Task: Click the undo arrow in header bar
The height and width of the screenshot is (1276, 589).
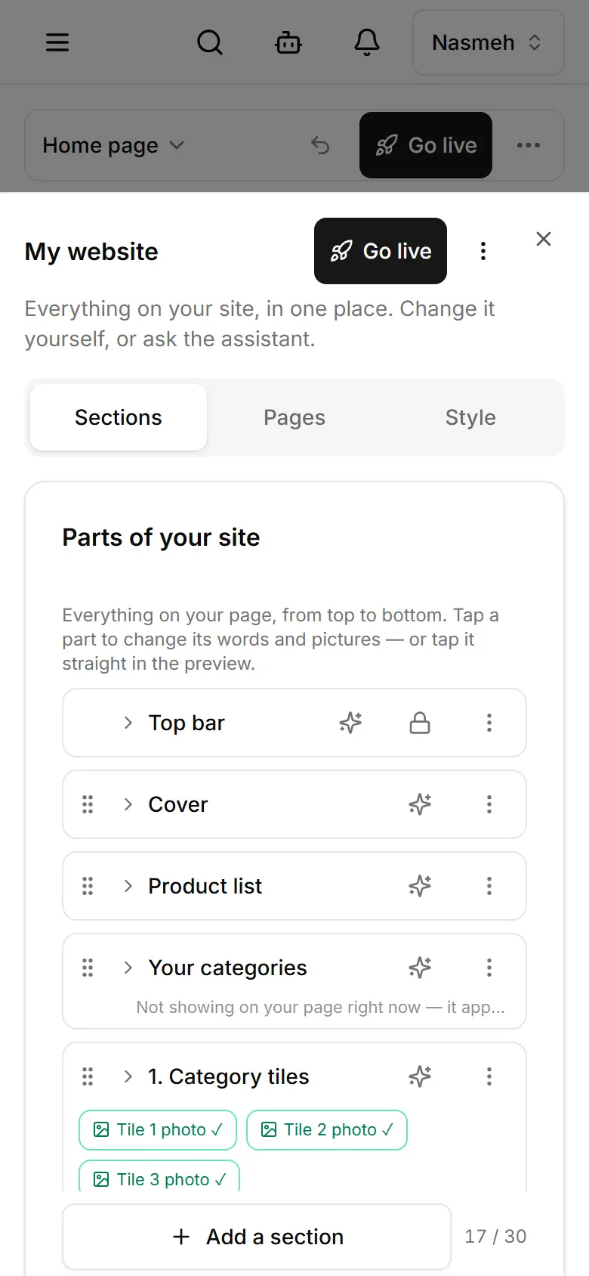Action: coord(320,145)
